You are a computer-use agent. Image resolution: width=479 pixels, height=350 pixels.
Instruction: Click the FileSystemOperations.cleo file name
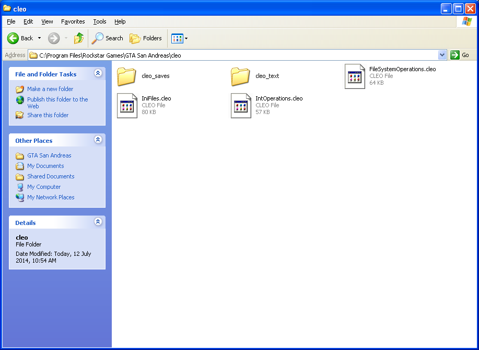point(402,69)
